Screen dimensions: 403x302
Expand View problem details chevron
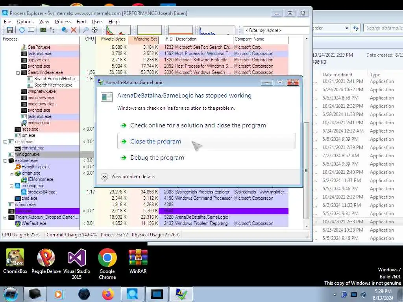coord(104,177)
